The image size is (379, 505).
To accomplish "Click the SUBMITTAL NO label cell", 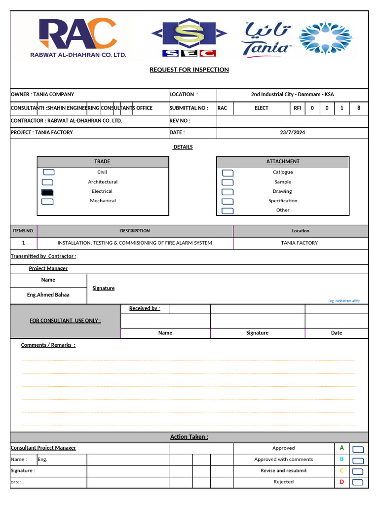I will pyautogui.click(x=193, y=108).
